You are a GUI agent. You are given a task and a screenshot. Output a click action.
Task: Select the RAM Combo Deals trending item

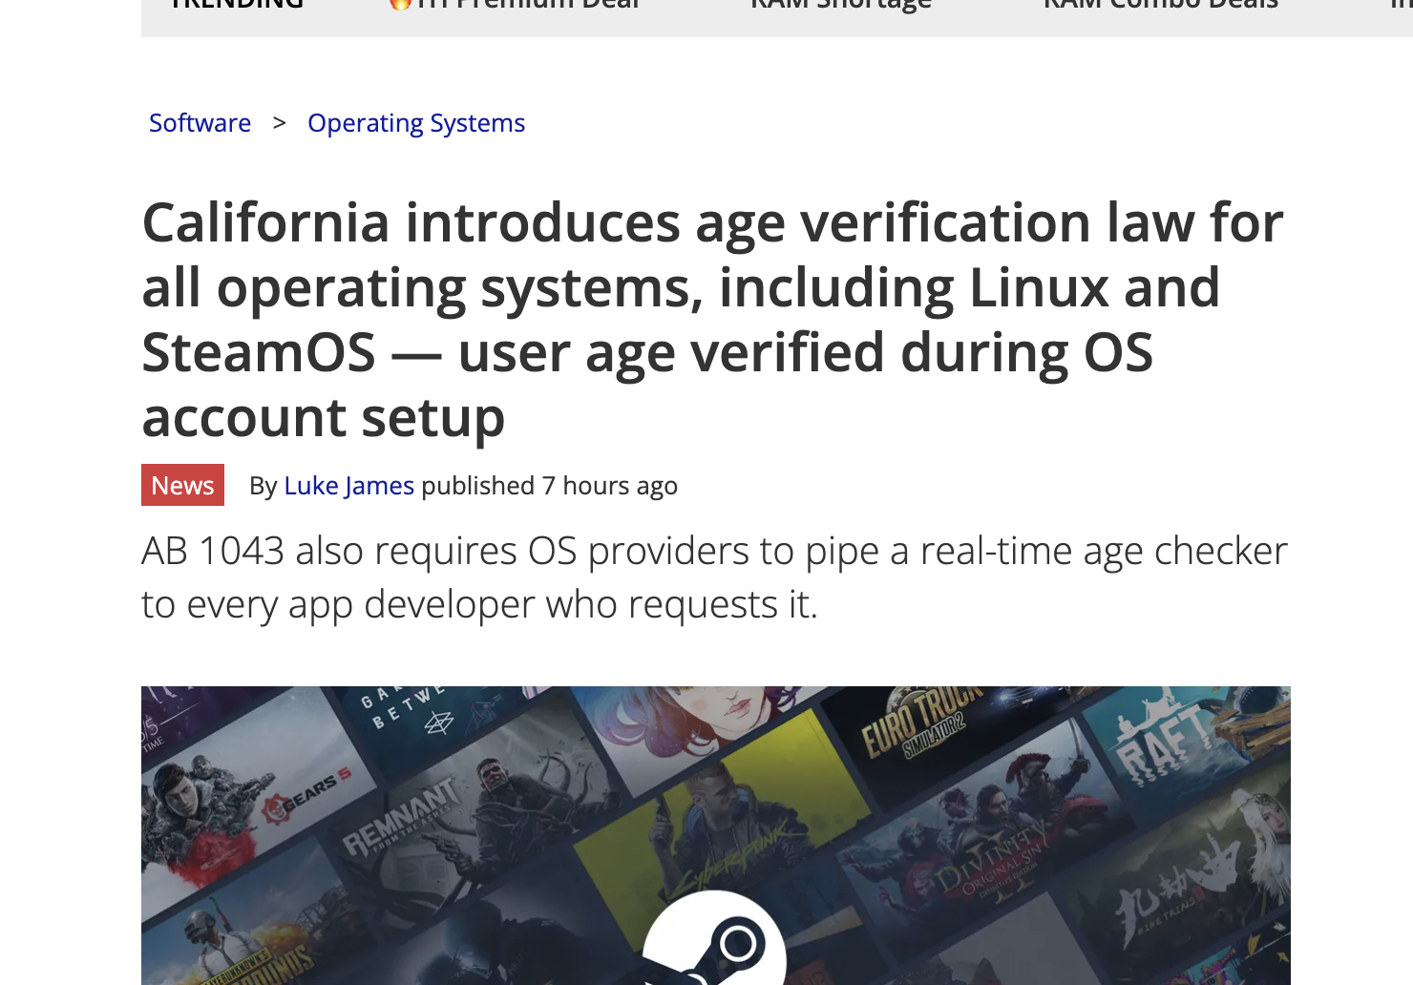[1160, 6]
